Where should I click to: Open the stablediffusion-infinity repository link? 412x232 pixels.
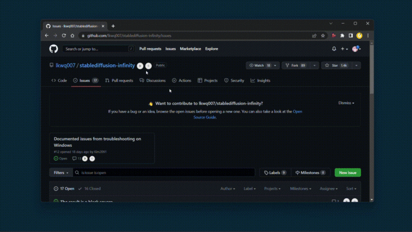107,66
